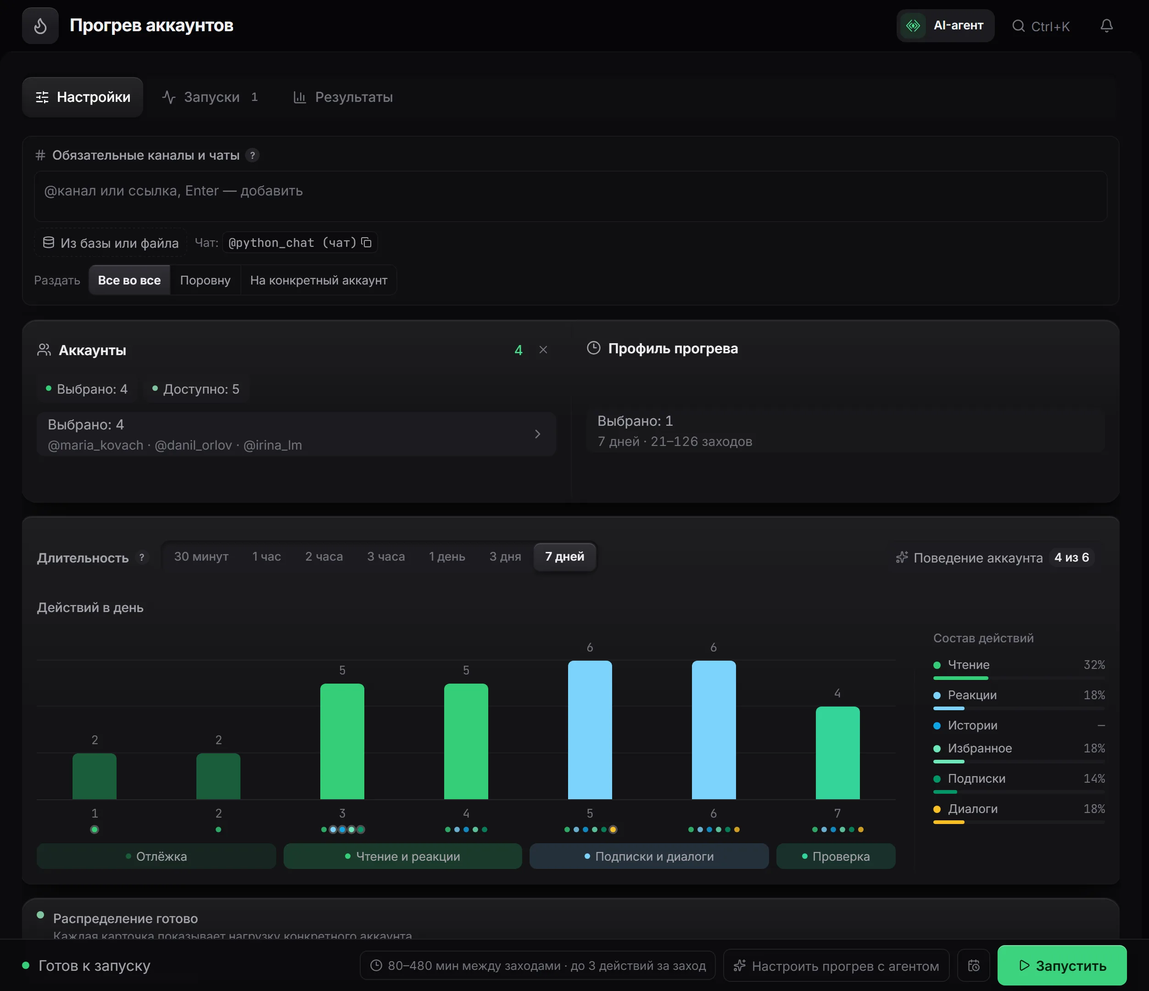
Task: Open the Профиль прогрева selection row
Action: [845, 431]
